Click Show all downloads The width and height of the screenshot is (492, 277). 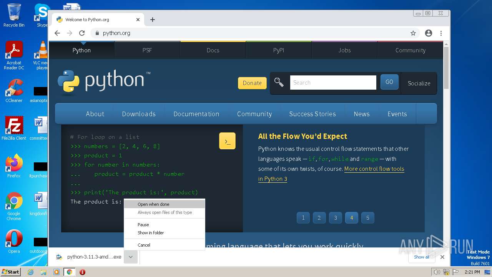click(422, 257)
